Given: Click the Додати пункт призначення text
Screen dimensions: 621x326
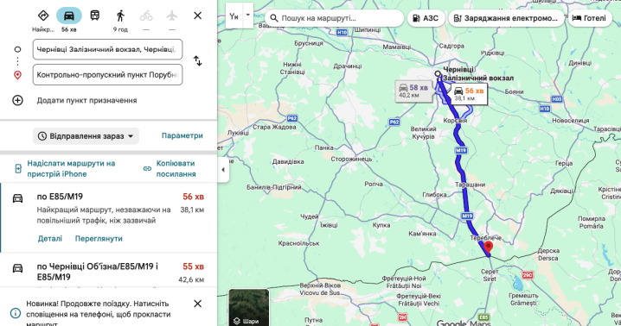Looking at the screenshot, I should pyautogui.click(x=86, y=100).
